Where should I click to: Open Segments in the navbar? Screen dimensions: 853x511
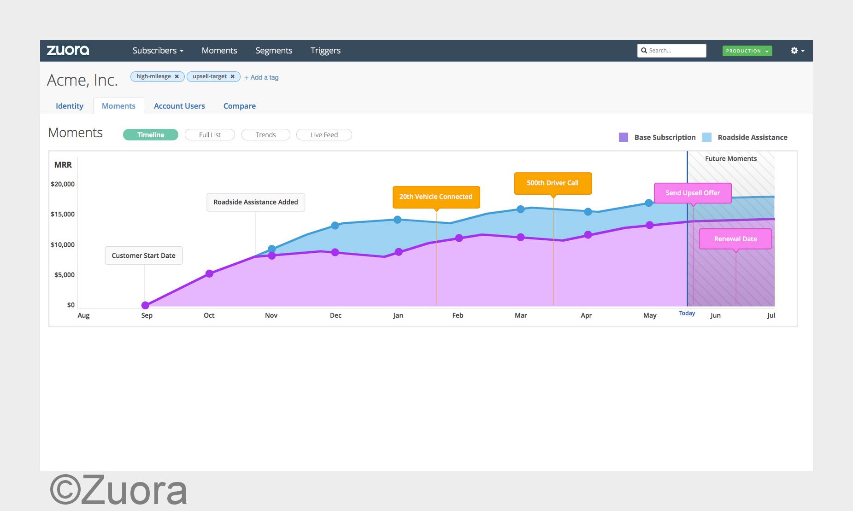tap(274, 51)
